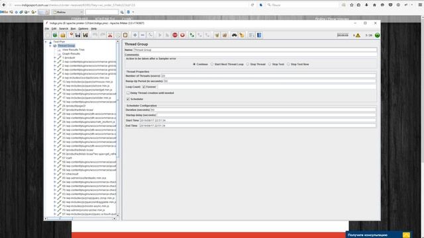Click the Thread Group Name field

(255, 50)
